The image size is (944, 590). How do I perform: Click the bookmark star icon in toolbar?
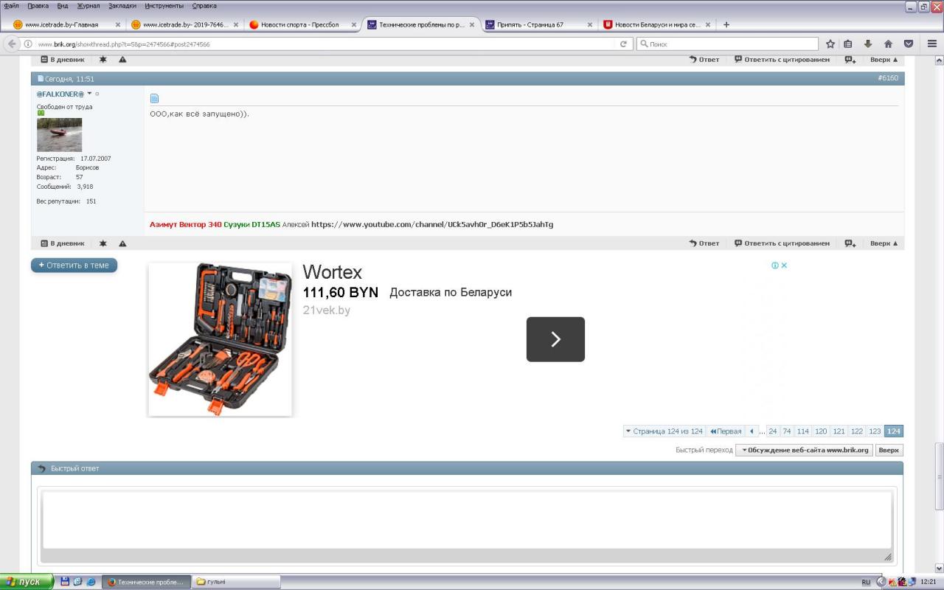pos(830,44)
